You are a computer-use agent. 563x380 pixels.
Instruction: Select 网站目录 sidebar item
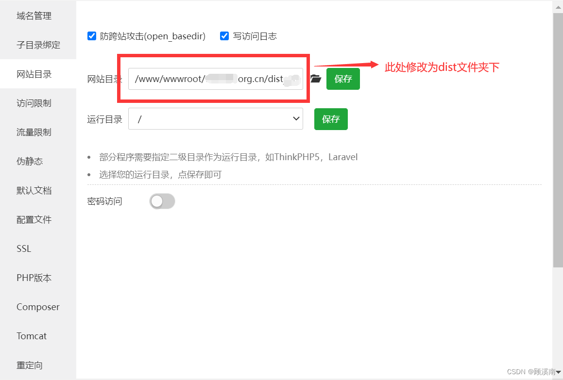coord(38,74)
